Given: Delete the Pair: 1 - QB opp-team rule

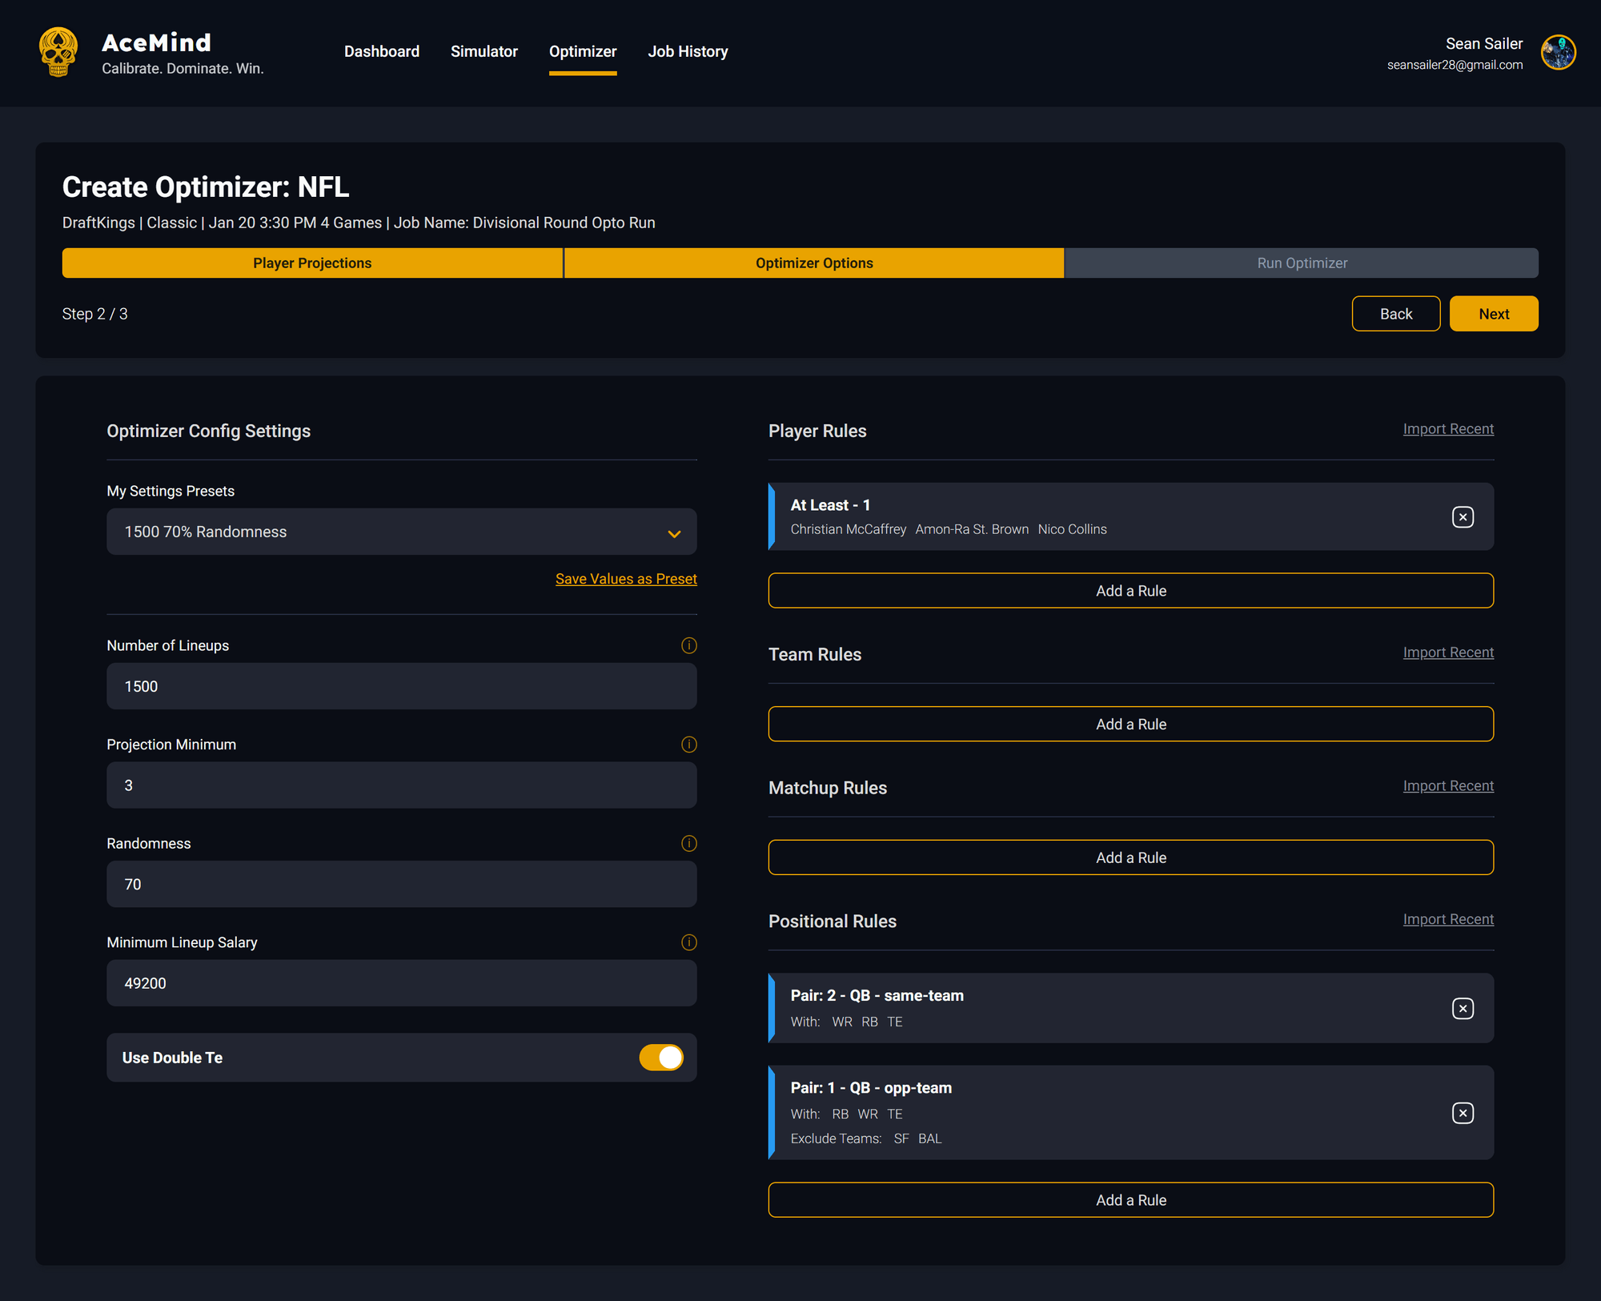Looking at the screenshot, I should tap(1463, 1112).
